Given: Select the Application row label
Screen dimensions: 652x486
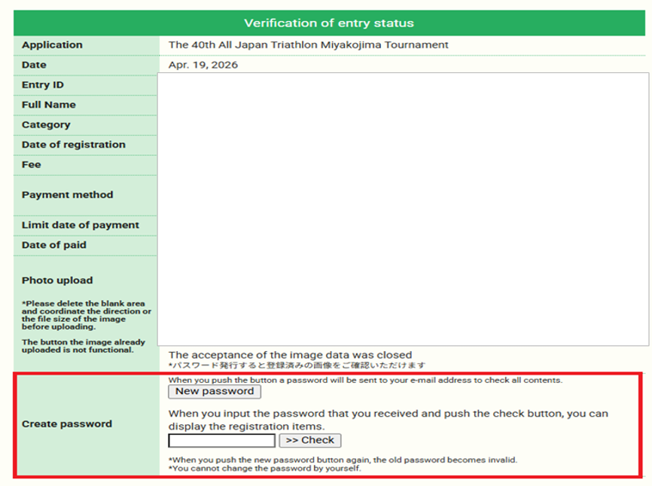Looking at the screenshot, I should point(52,45).
